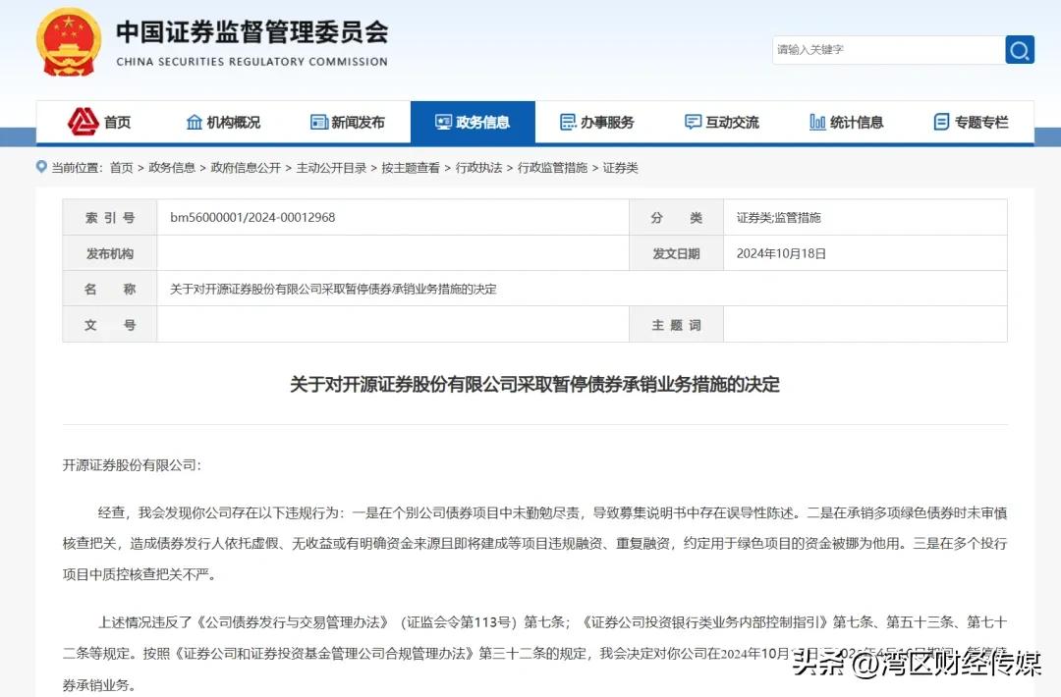This screenshot has width=1061, height=697.
Task: Click the location pin icon before 当前位置
Action: click(x=39, y=167)
